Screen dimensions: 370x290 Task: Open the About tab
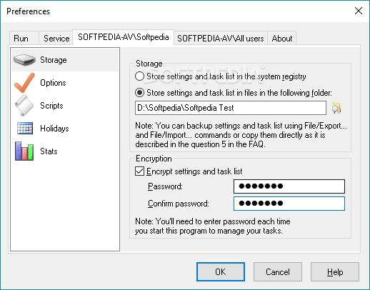tap(282, 38)
